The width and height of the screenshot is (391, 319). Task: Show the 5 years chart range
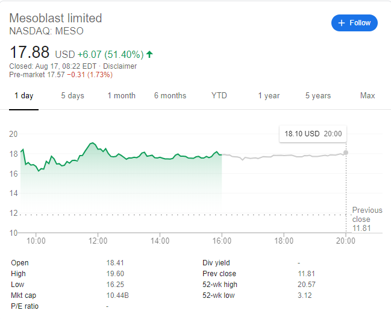click(x=318, y=96)
